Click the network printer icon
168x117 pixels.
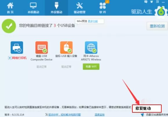pos(17,47)
